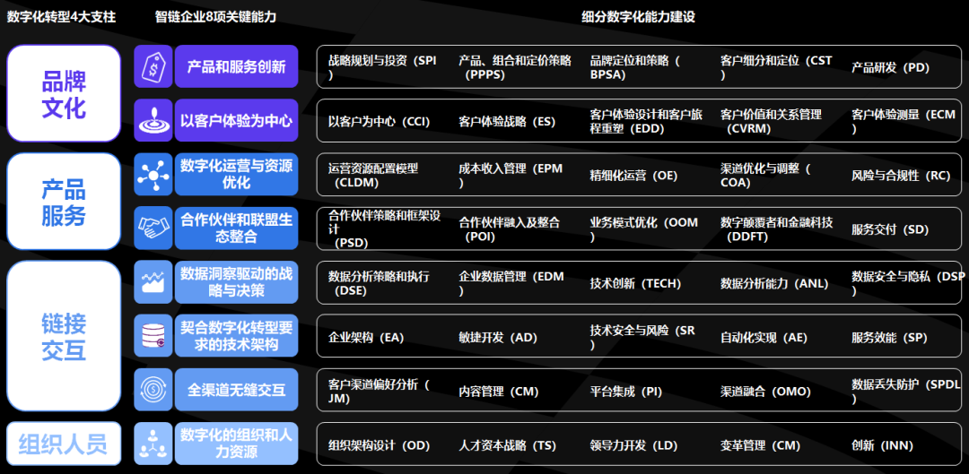Select the data insight chart icon
This screenshot has width=969, height=474.
(153, 282)
